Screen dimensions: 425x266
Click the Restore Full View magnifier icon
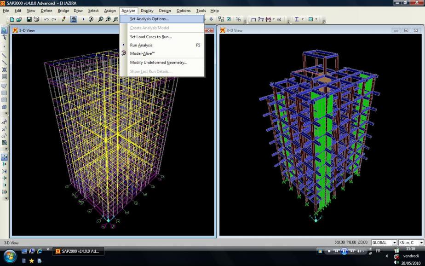pos(108,19)
